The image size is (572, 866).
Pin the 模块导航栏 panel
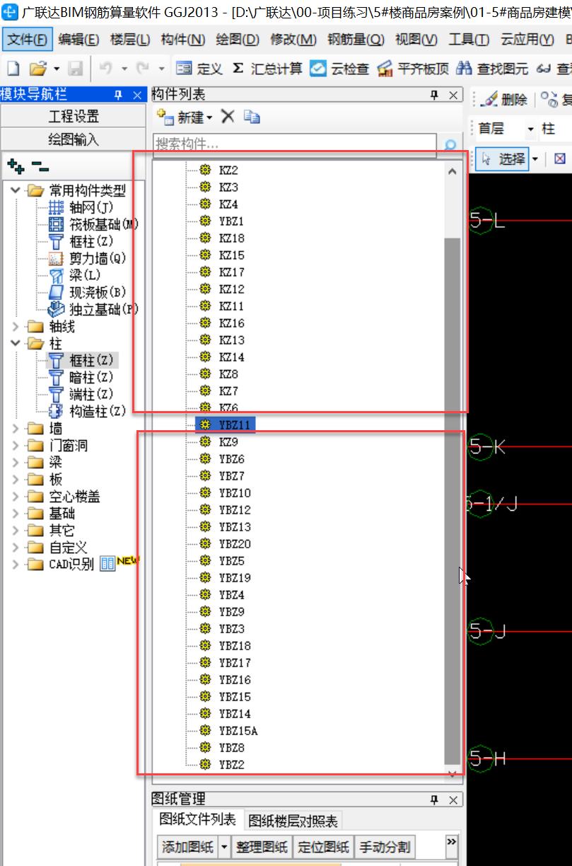coord(118,95)
